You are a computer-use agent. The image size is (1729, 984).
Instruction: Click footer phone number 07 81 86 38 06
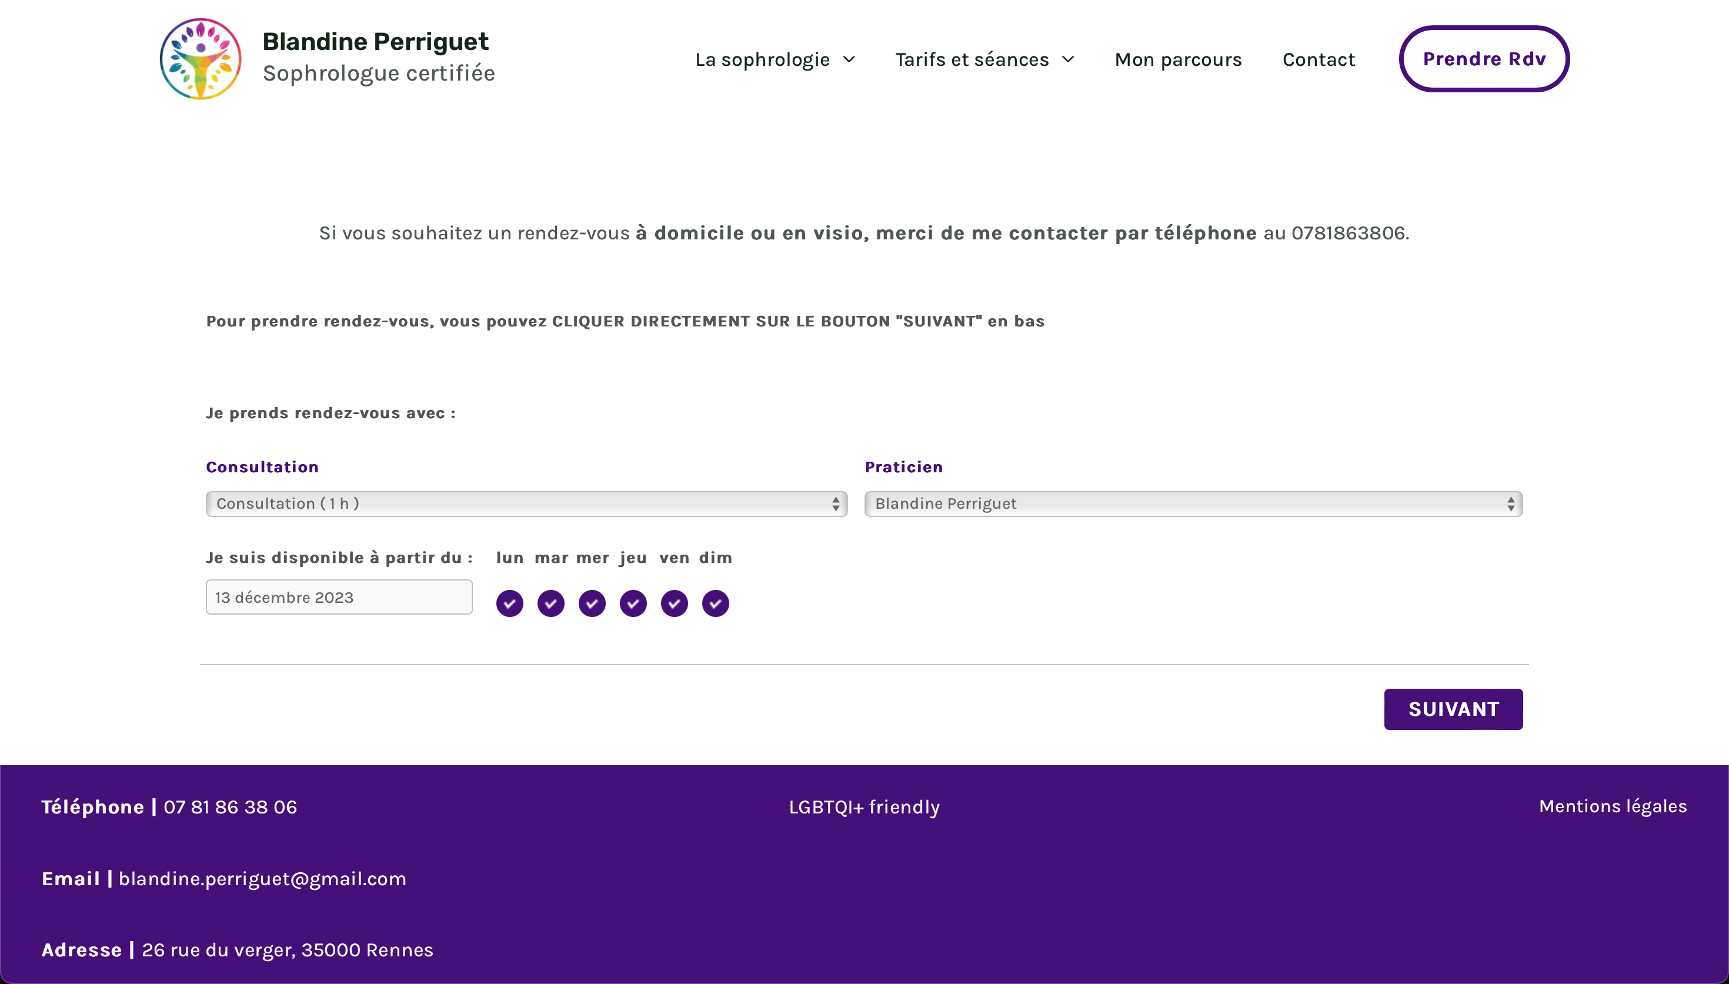click(x=231, y=807)
